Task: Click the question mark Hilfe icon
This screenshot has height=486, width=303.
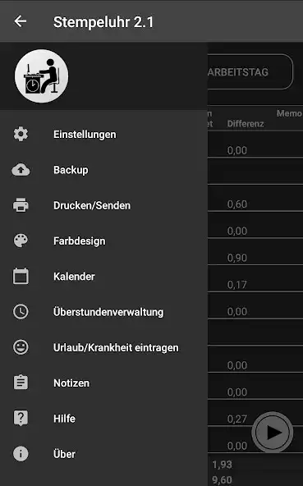Action: click(x=21, y=418)
